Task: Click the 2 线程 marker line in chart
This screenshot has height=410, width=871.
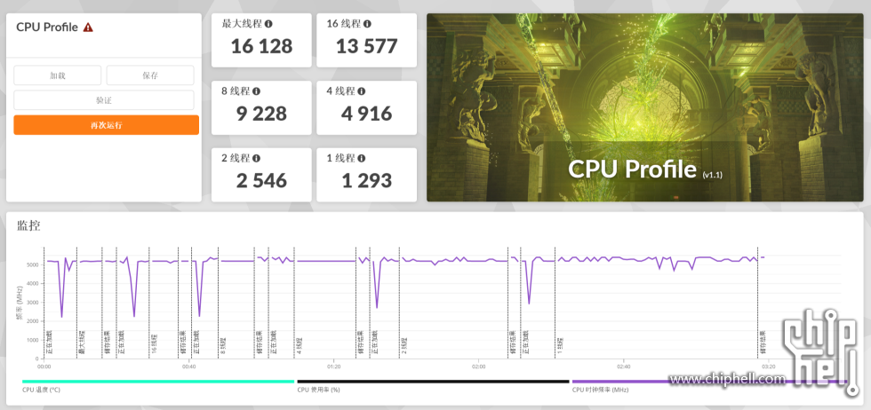Action: [x=399, y=303]
